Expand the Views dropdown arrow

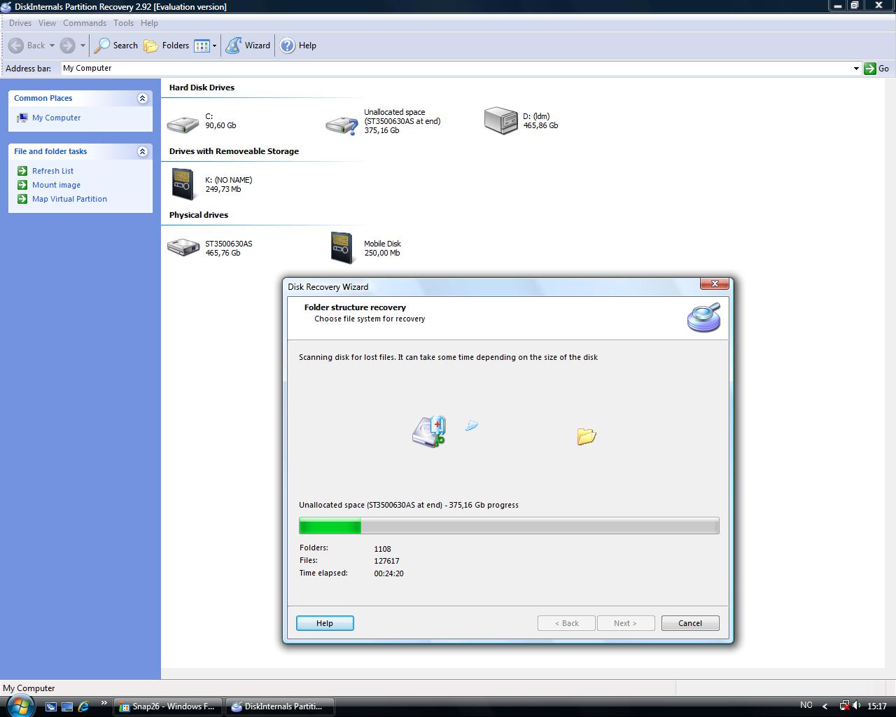(214, 46)
